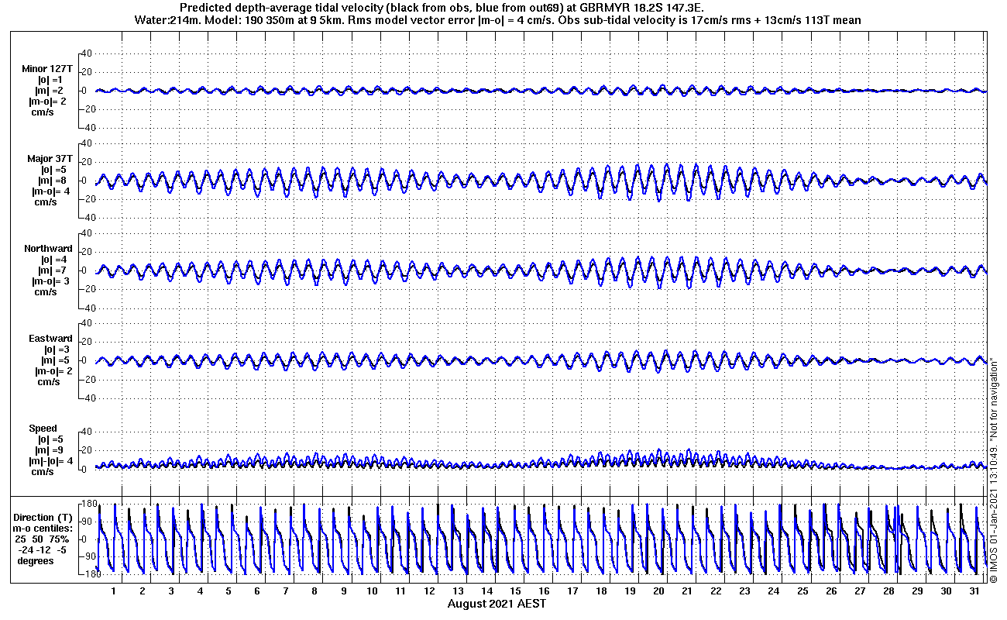Click the 'Speed' panel label
1007x620 pixels.
click(x=43, y=429)
